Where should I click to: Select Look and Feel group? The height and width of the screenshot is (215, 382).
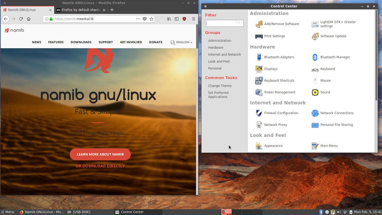[219, 61]
